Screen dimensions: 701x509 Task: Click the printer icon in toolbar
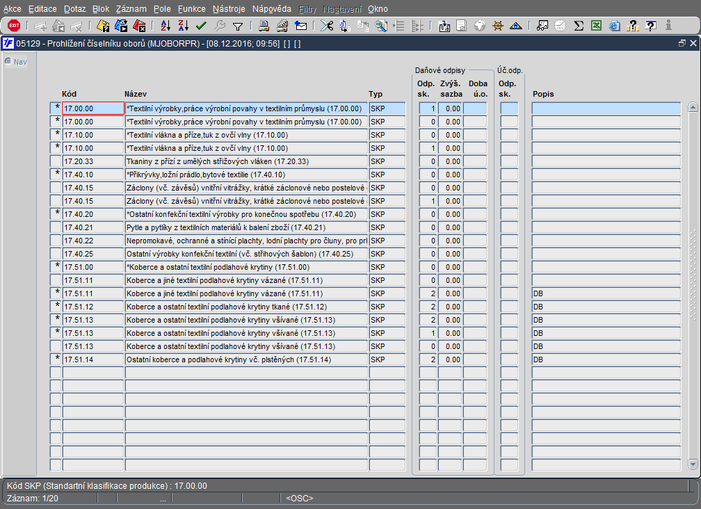(x=264, y=26)
